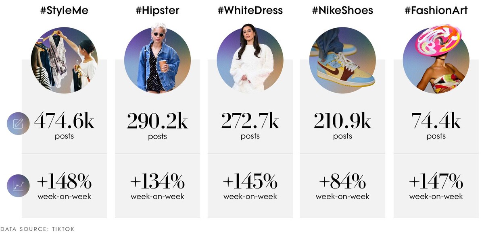
Task: Click the +84% week-on-week stat
Action: tap(342, 187)
